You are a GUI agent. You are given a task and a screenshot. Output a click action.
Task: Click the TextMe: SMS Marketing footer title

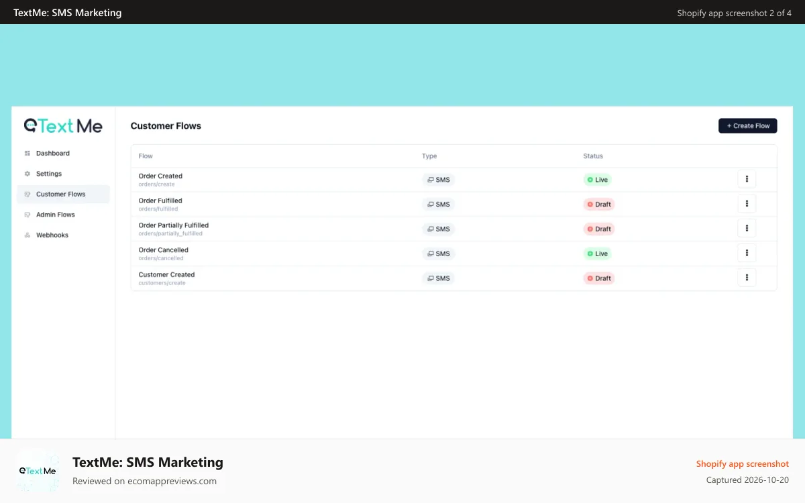[148, 462]
